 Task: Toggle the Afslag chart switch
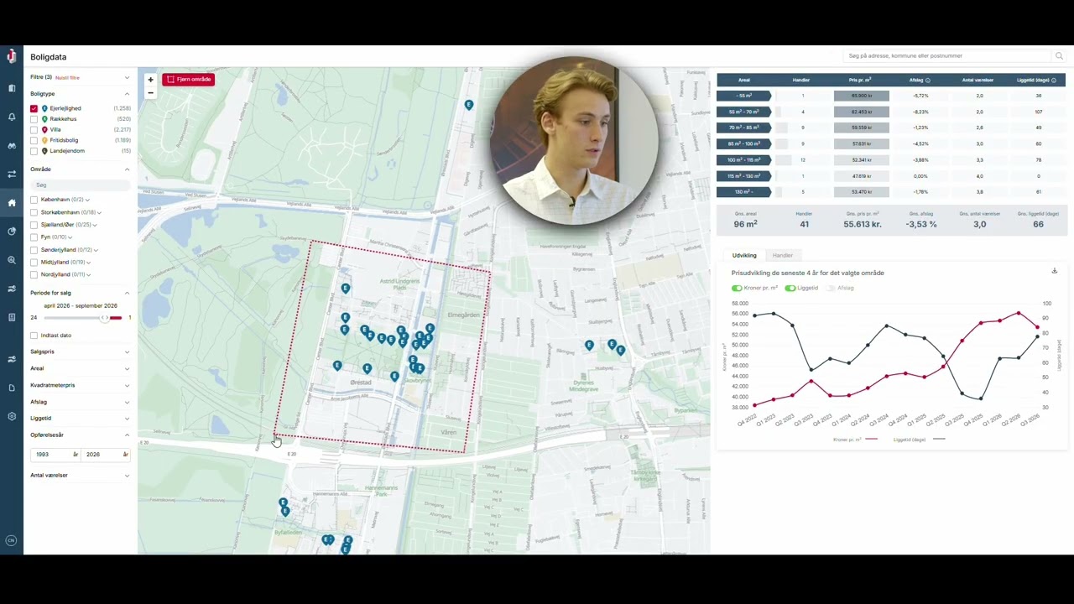(831, 288)
